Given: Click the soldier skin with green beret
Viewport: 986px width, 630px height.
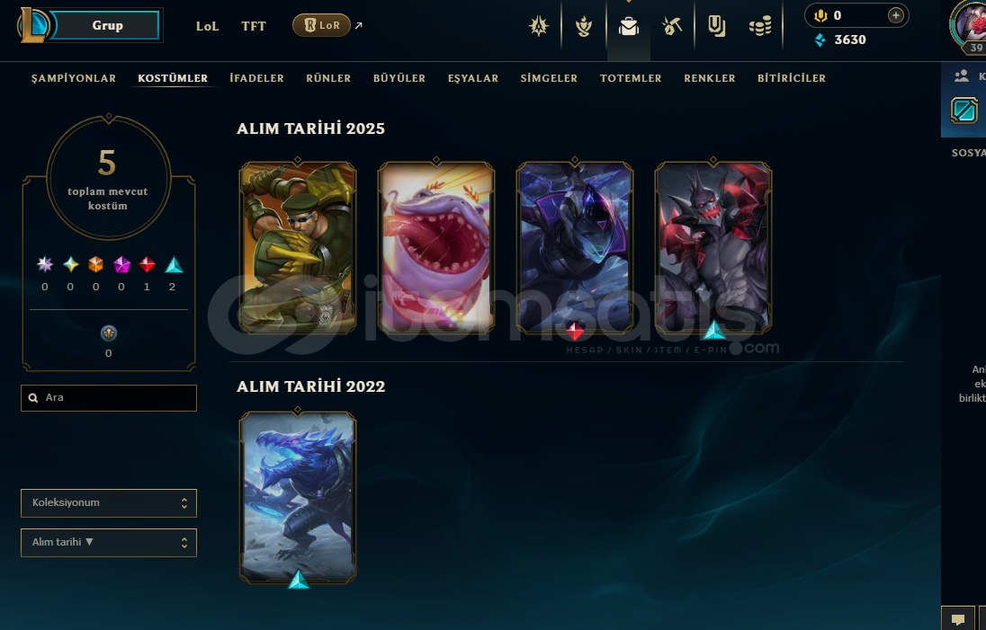Looking at the screenshot, I should pos(298,247).
